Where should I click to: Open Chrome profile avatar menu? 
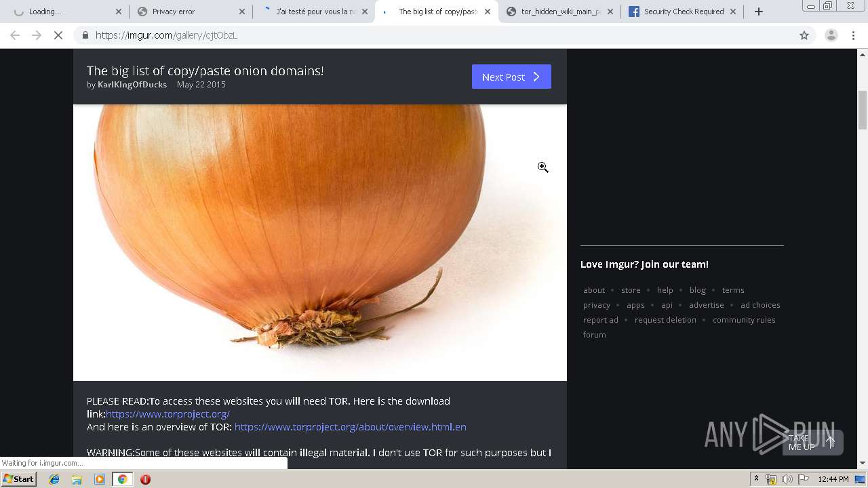[831, 35]
